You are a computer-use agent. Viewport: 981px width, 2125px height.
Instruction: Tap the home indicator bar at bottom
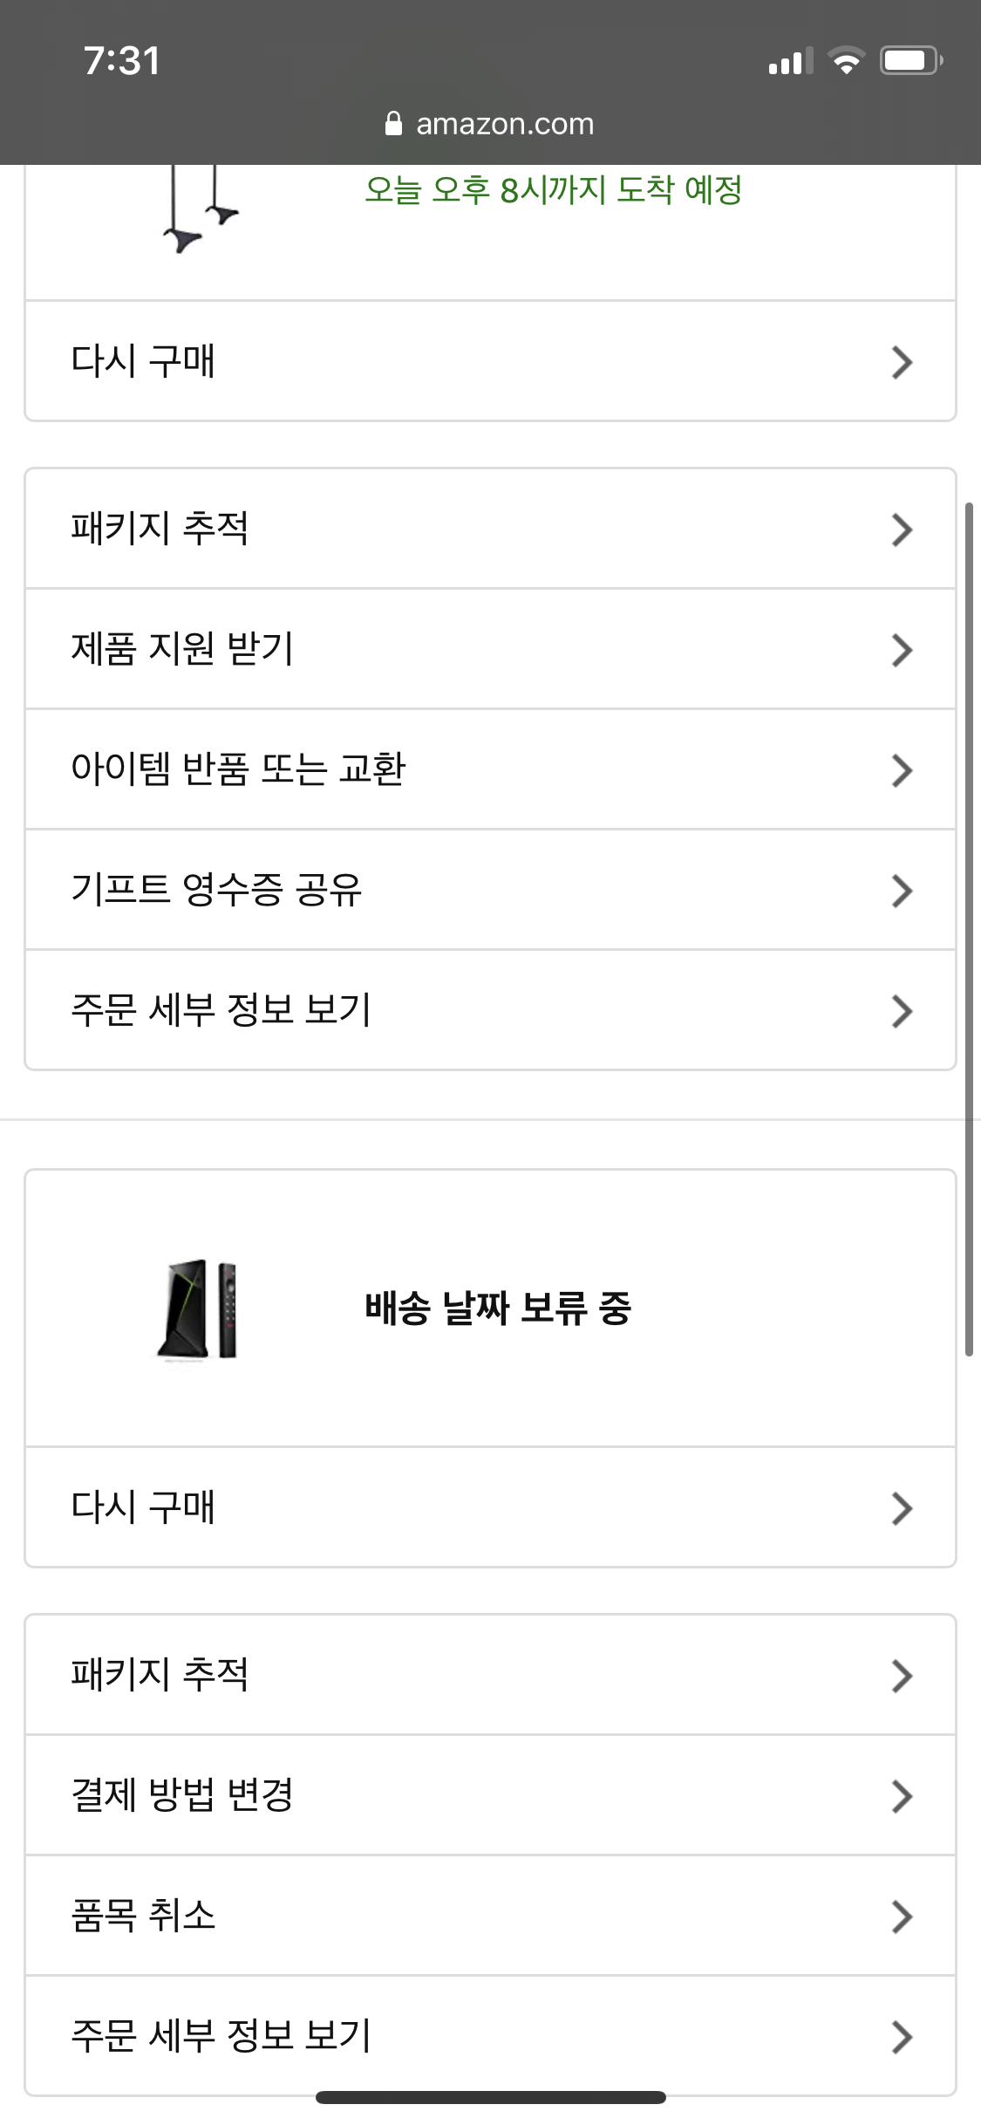click(490, 2097)
